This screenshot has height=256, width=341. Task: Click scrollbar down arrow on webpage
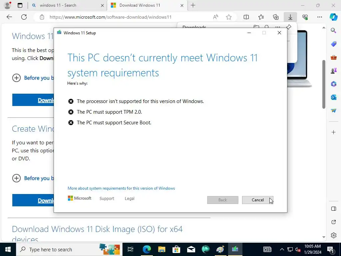324,237
